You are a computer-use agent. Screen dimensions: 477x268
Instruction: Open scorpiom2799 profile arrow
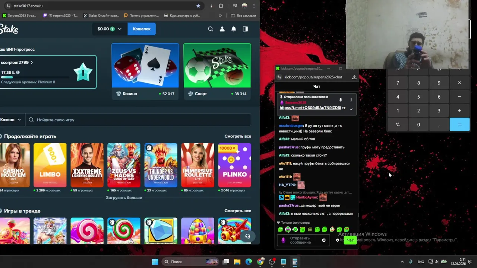(32, 63)
